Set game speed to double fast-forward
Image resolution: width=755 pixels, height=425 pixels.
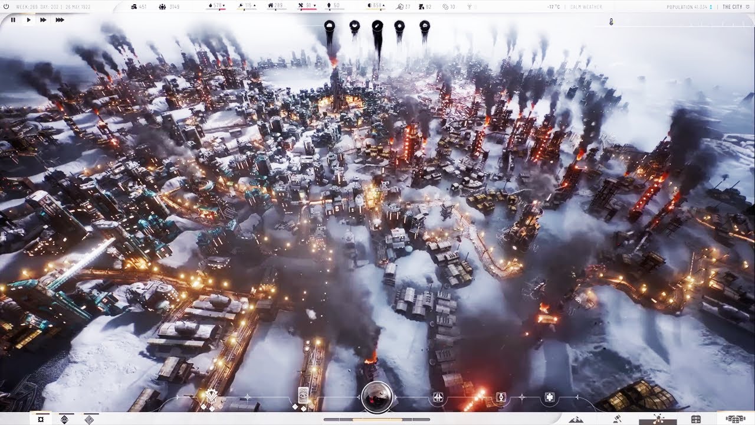pyautogui.click(x=43, y=19)
